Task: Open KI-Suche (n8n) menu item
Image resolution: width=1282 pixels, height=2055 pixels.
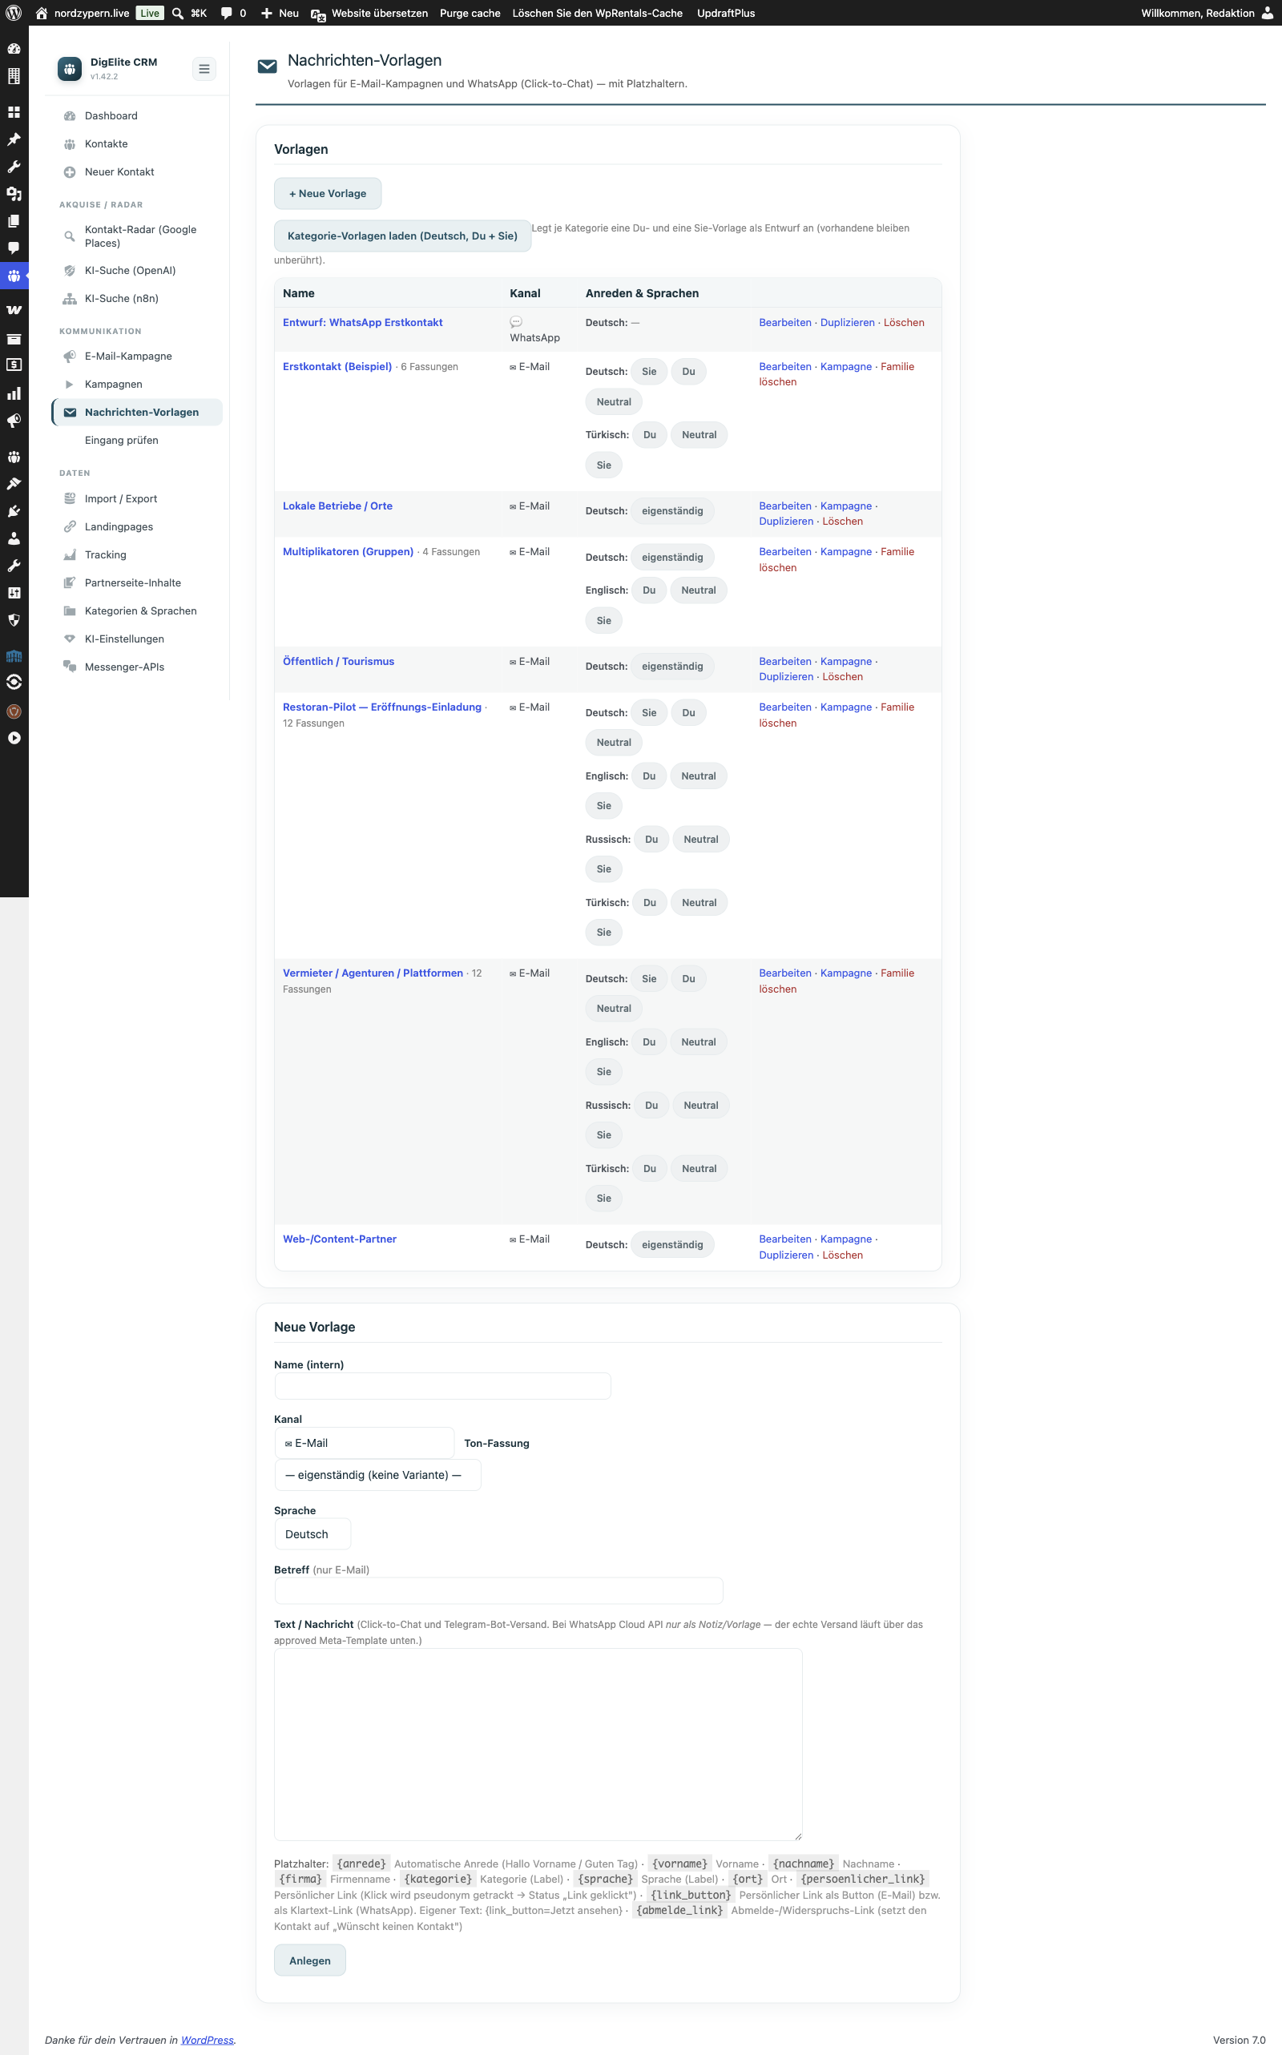Action: click(121, 298)
